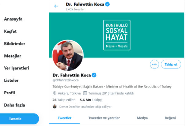Click the verified badge beside the header name
This screenshot has height=126, width=190.
(108, 4)
